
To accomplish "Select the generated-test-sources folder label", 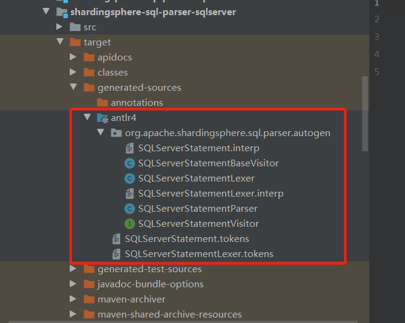I will tap(150, 269).
